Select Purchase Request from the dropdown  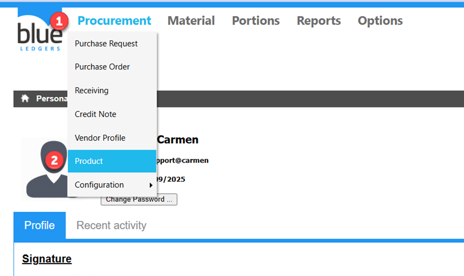click(x=106, y=44)
